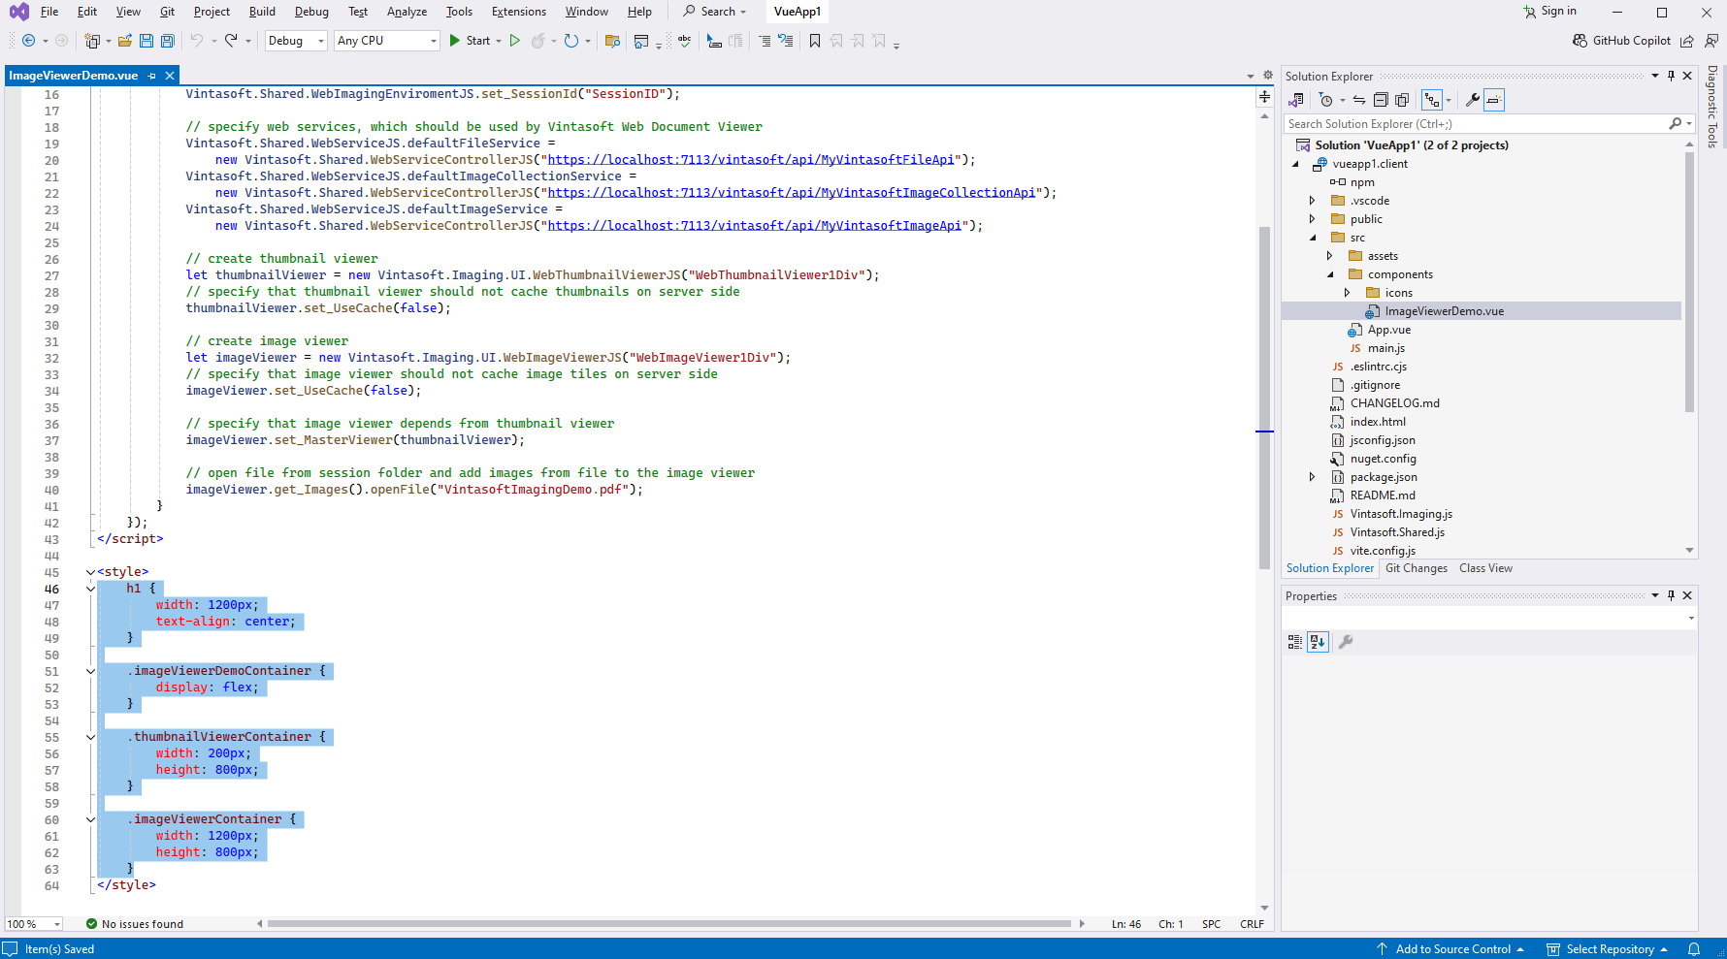1727x959 pixels.
Task: Click the Share/Live Share icon near Copilot
Action: point(1687,41)
